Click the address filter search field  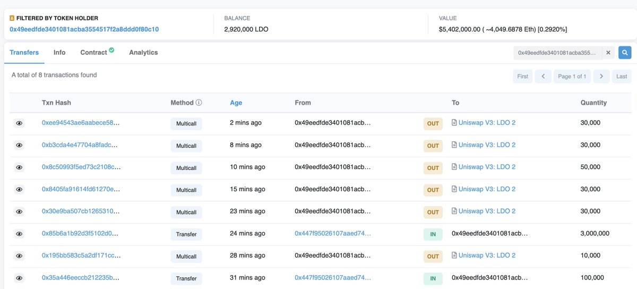(558, 53)
